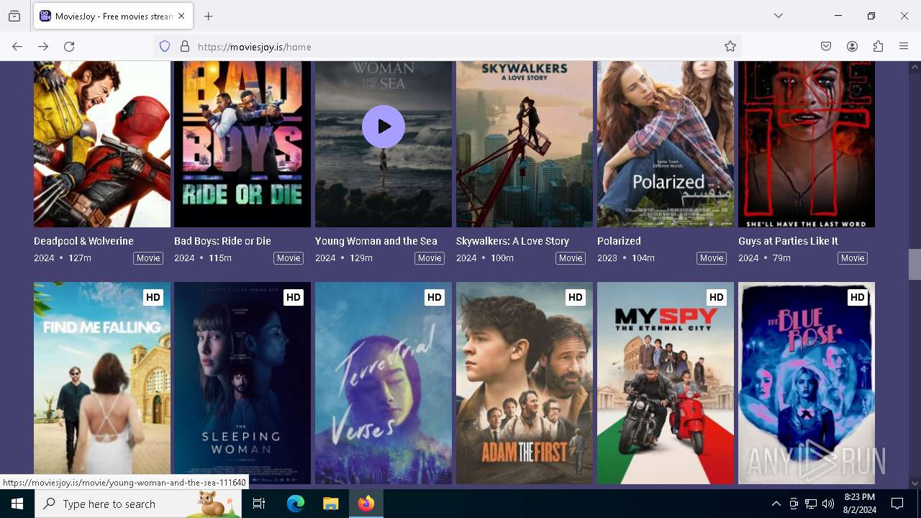
Task: Open the notification center icon
Action: pos(897,504)
